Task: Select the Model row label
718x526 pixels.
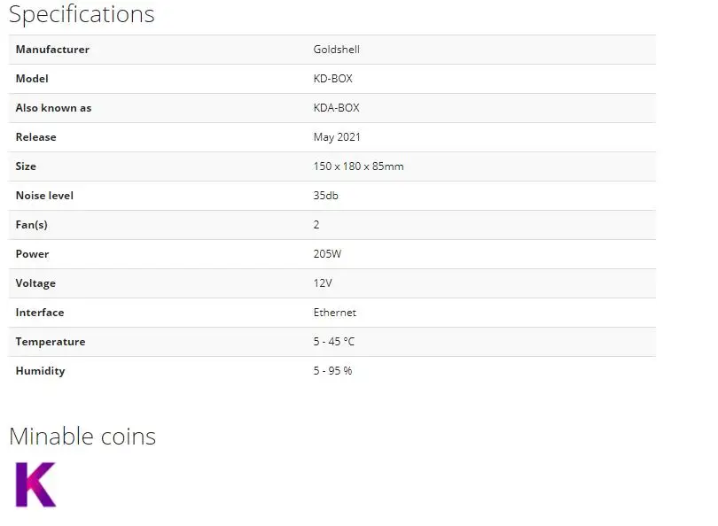Action: click(x=32, y=79)
